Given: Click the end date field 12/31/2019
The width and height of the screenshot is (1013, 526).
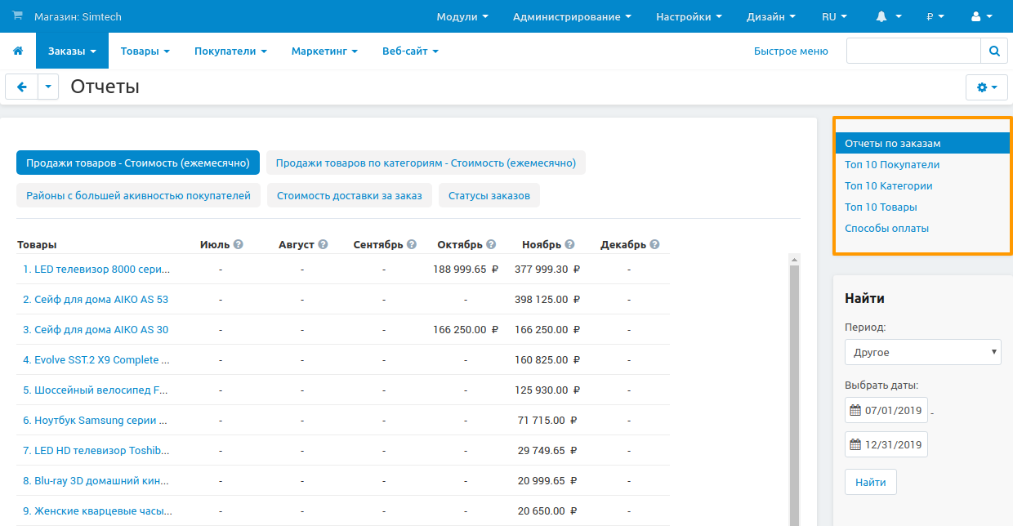Looking at the screenshot, I should pyautogui.click(x=893, y=444).
